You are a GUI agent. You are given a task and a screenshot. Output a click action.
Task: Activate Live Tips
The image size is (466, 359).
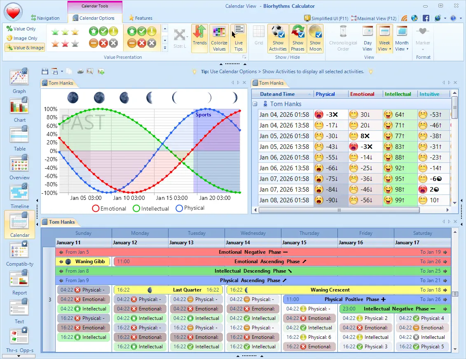tap(239, 38)
